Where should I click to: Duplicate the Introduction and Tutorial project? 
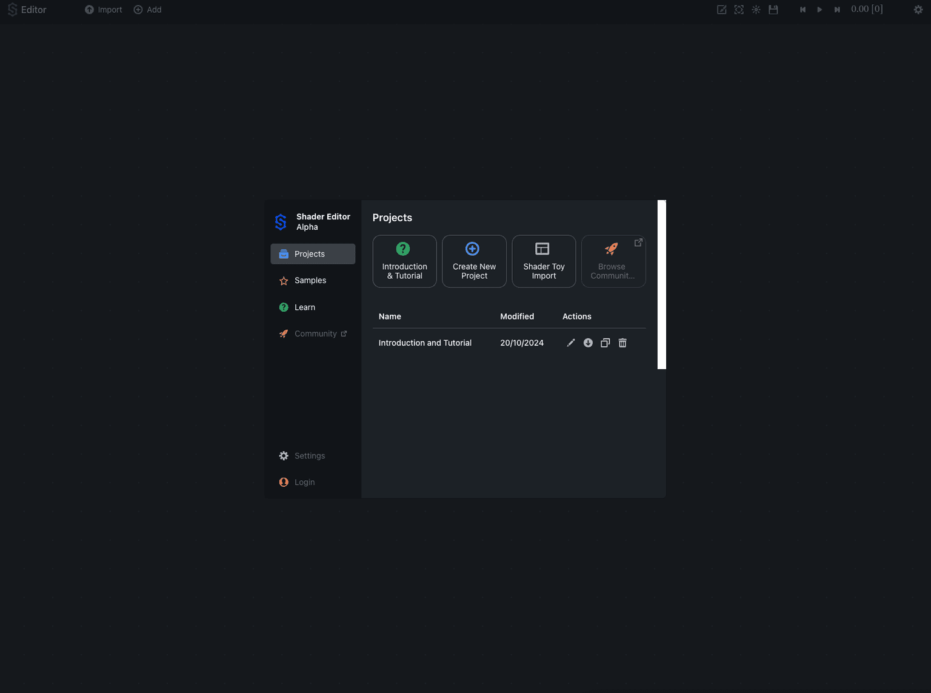pos(605,343)
